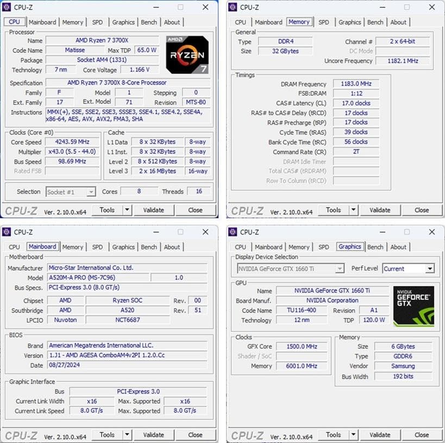
Task: Switch to the About tab in the Graphics window
Action: click(399, 247)
